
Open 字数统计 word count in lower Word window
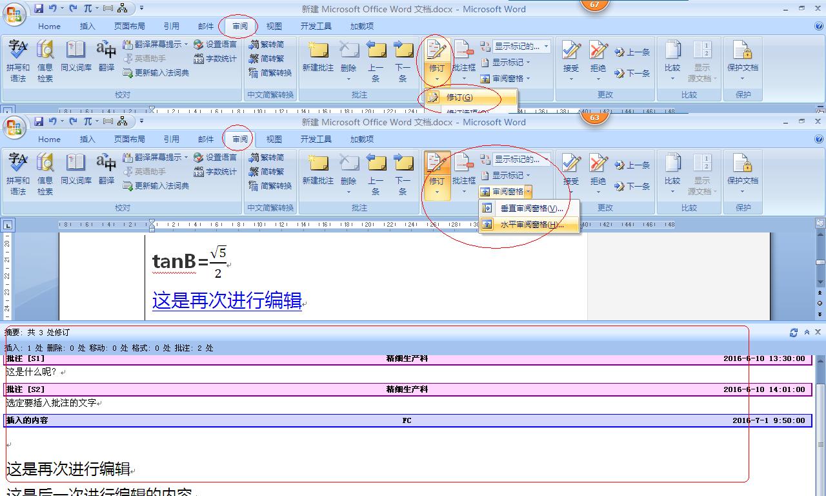(x=215, y=172)
